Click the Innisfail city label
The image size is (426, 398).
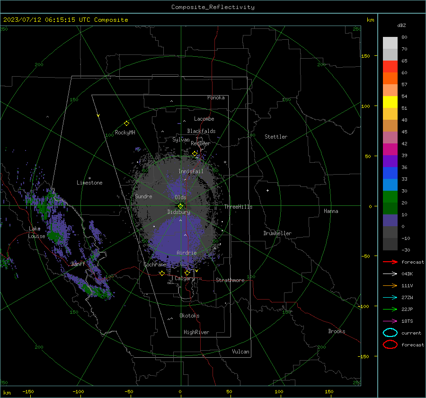pos(191,171)
